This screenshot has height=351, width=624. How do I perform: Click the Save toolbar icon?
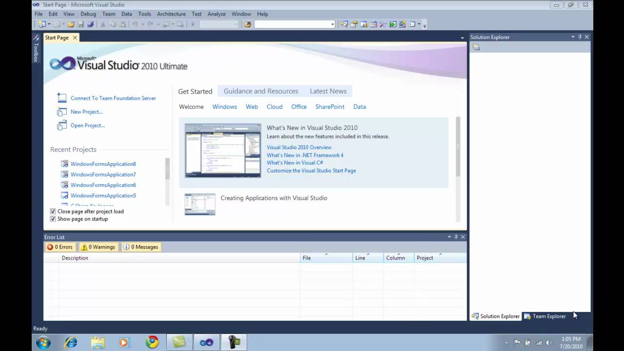point(81,24)
